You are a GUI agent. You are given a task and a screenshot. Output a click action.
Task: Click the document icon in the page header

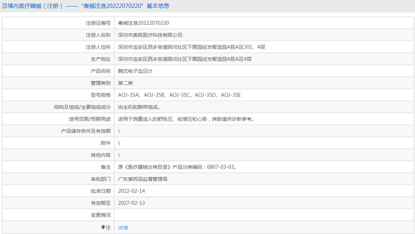pos(4,6)
